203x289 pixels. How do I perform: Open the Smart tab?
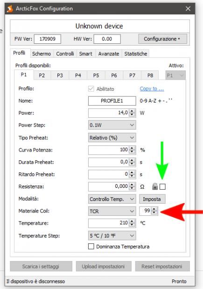click(85, 54)
